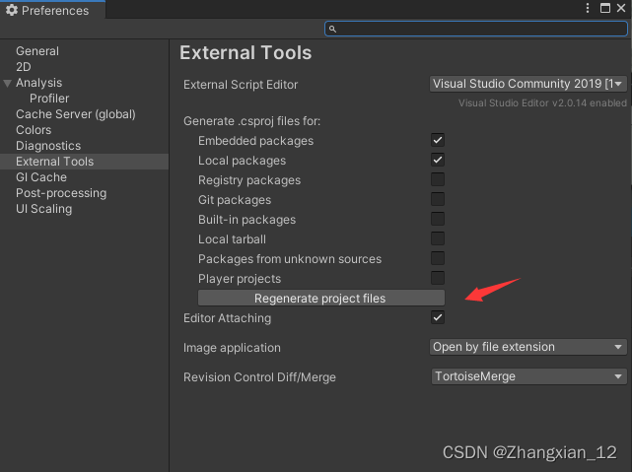
Task: Close the Preferences window
Action: click(x=621, y=8)
